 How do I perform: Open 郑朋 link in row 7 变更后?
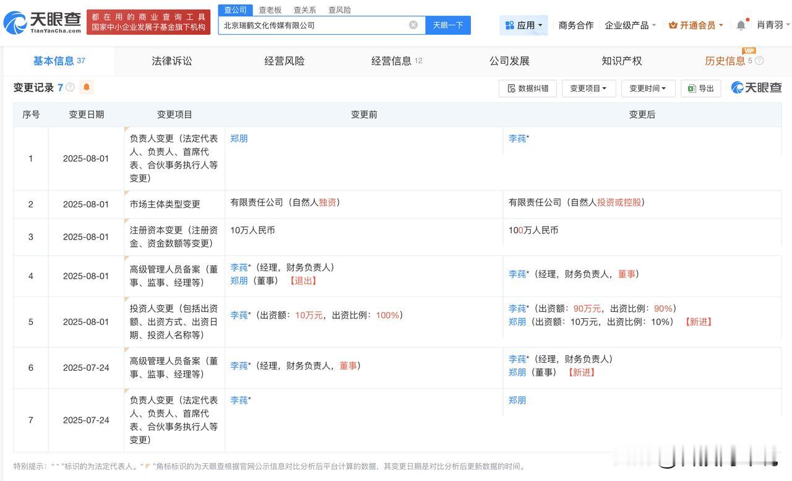pos(517,401)
